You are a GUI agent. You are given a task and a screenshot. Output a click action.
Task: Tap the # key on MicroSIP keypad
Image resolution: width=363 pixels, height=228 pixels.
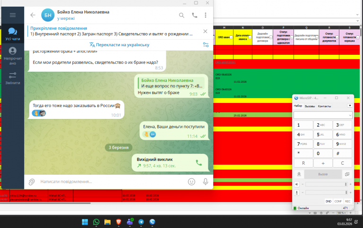[x=342, y=153]
